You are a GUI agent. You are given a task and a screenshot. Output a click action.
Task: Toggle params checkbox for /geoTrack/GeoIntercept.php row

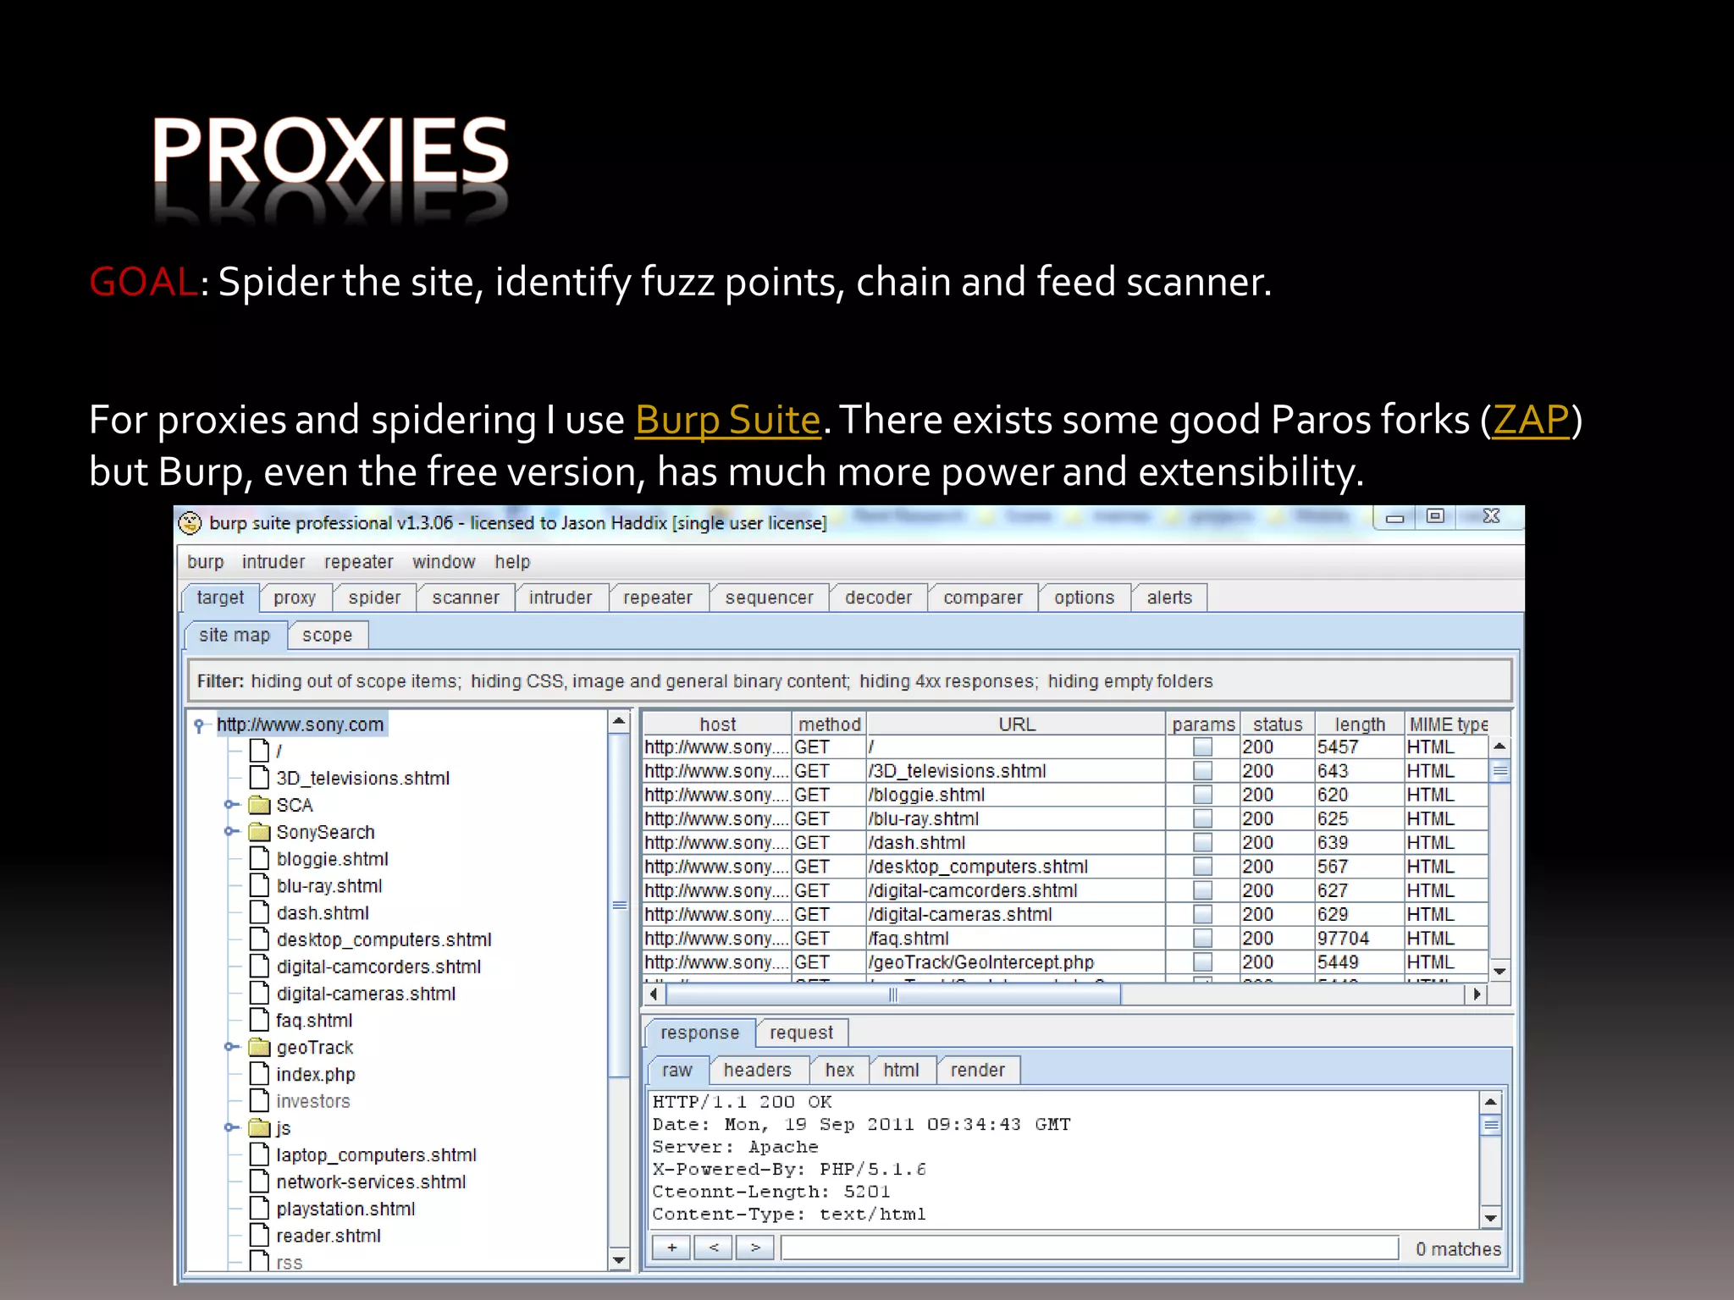1202,962
